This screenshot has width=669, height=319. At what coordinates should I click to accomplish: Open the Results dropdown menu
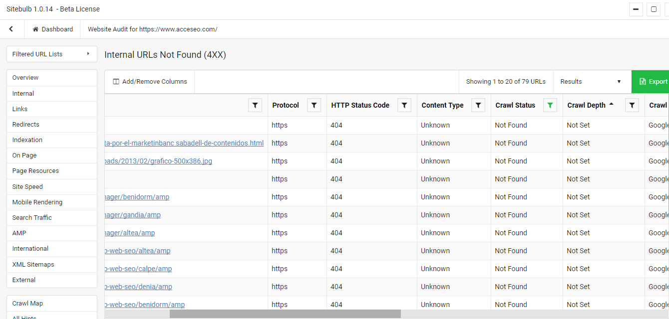591,82
